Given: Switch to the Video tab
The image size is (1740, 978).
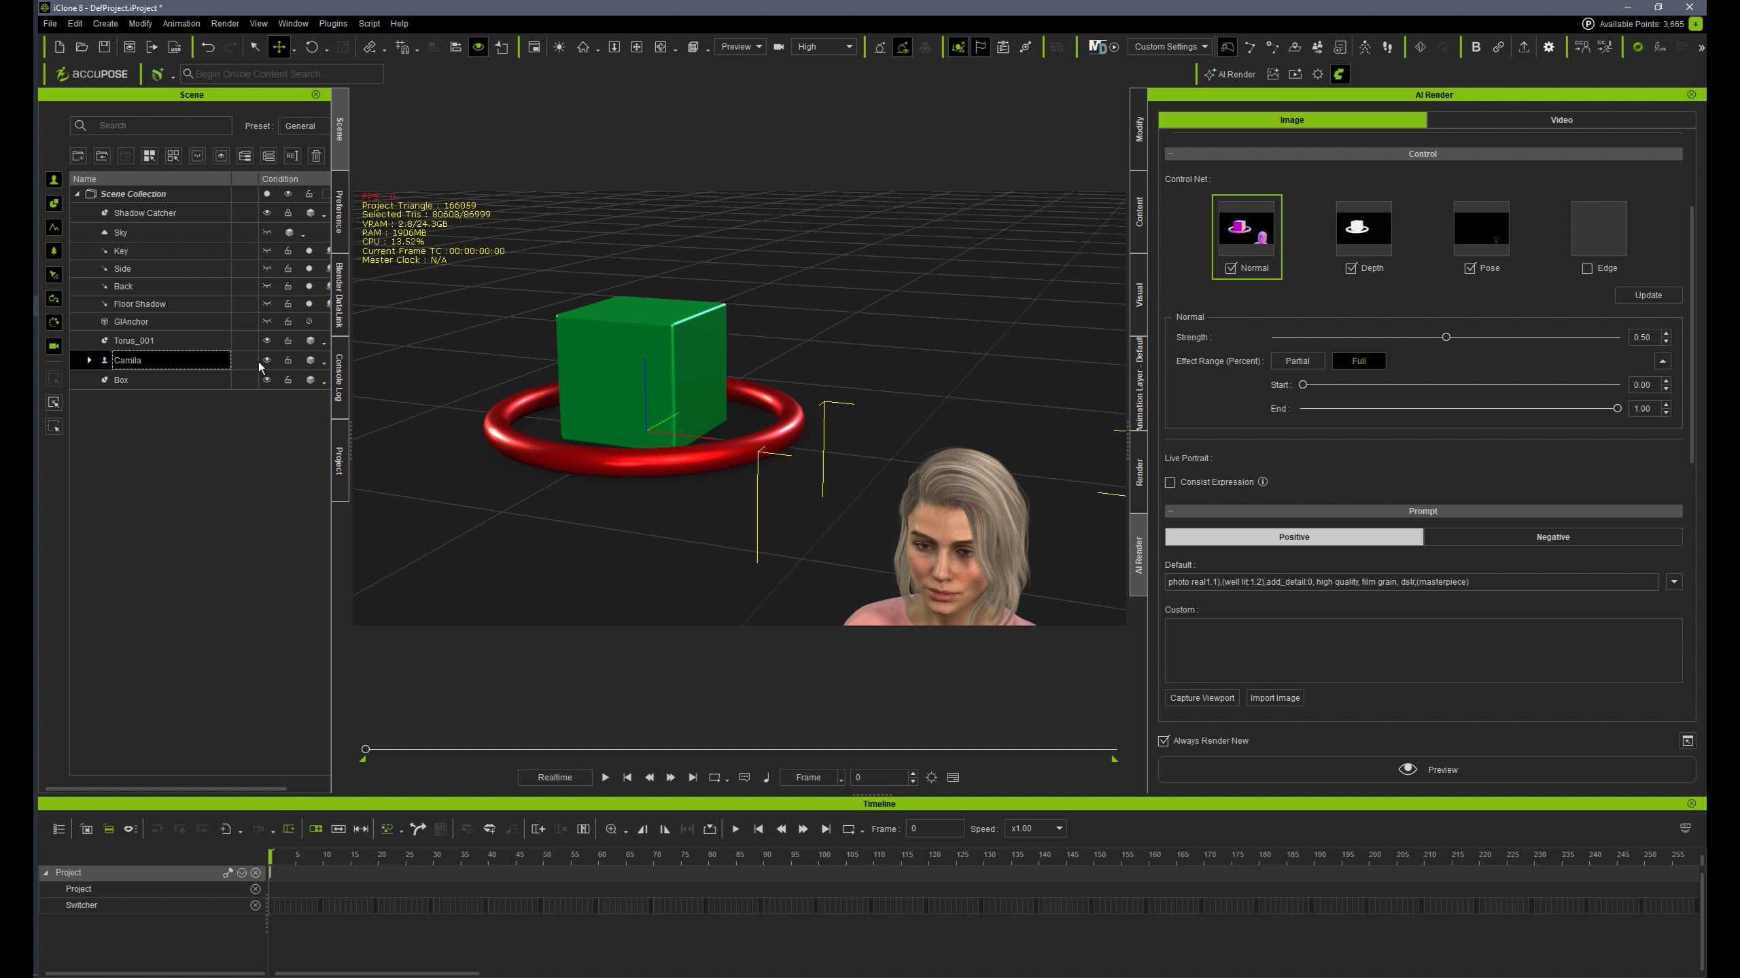Looking at the screenshot, I should [1561, 120].
